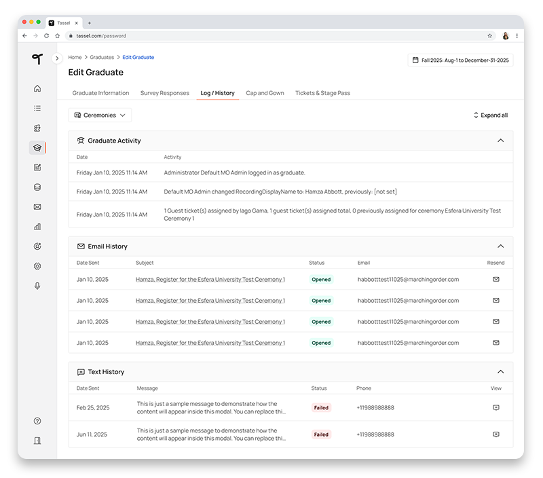Open the help question mark icon

coord(37,421)
